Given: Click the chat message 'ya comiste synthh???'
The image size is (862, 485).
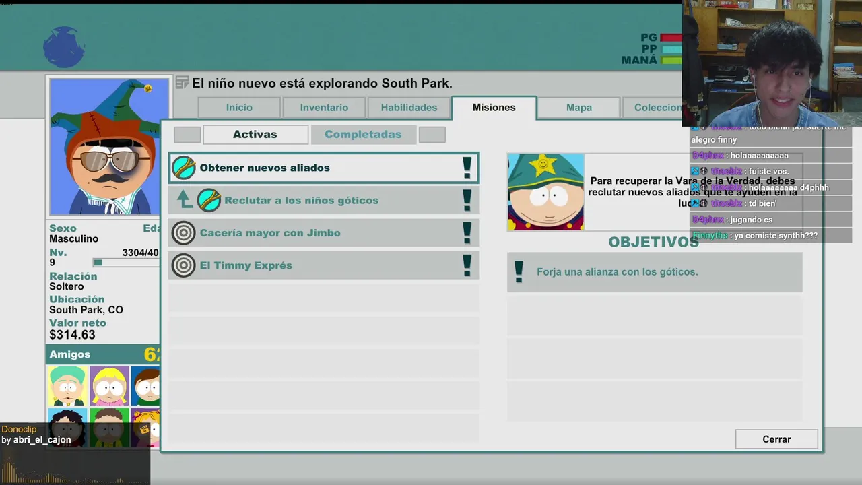Looking at the screenshot, I should (776, 236).
